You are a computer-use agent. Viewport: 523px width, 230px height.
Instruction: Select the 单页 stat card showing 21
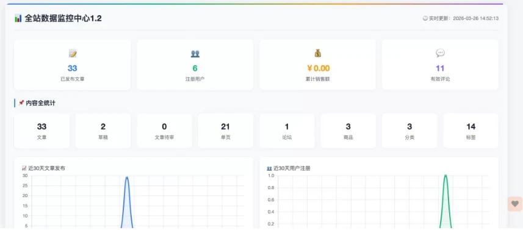[x=225, y=131]
